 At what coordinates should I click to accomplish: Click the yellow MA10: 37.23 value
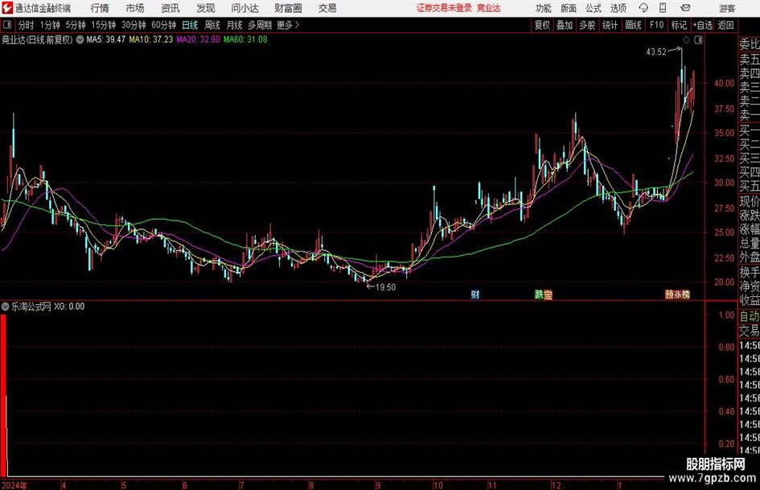click(150, 39)
